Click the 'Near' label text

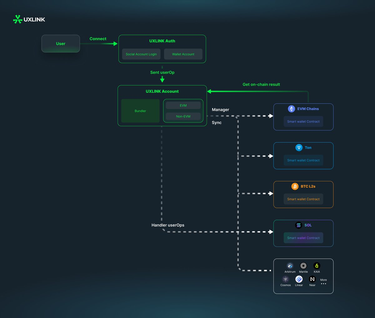(x=312, y=285)
